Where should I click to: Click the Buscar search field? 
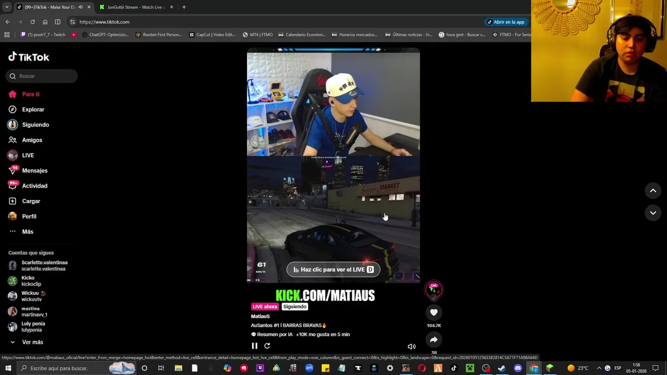pos(42,76)
